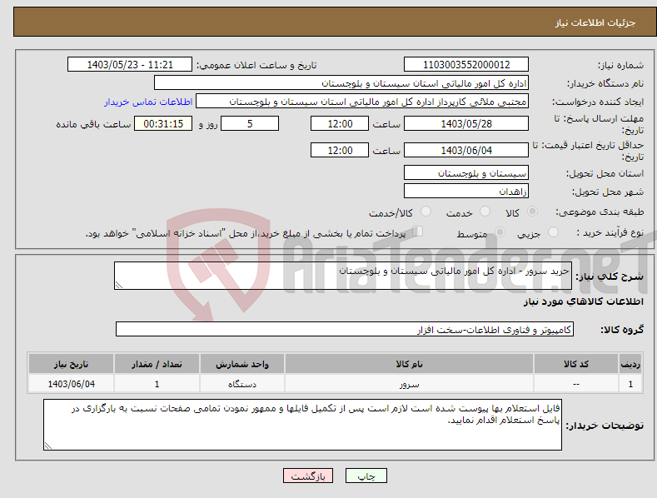Viewport: 657px width, 498px height.
Task: Click the announcement date 1403/05/23 field
Action: coord(129,65)
